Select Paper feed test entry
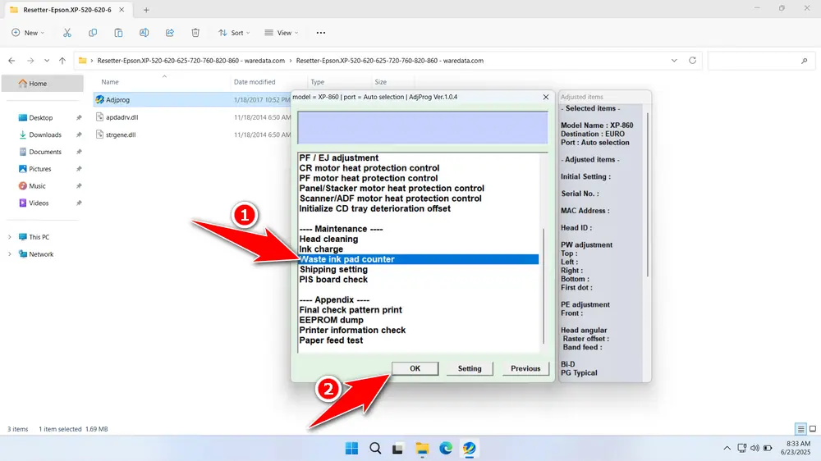 pyautogui.click(x=331, y=340)
